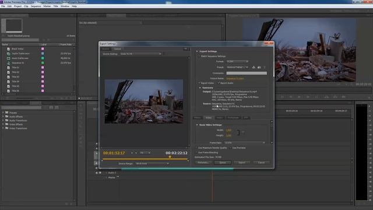Select Title 04 in Project panel

15,82
